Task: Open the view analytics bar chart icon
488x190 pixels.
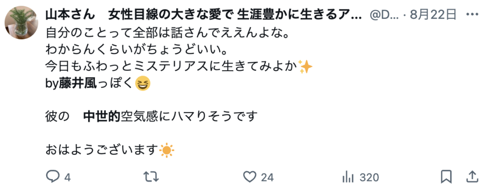Action: (x=348, y=177)
